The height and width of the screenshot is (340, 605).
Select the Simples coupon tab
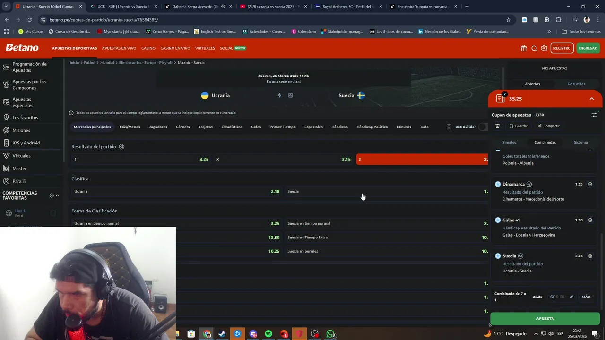pos(509,142)
